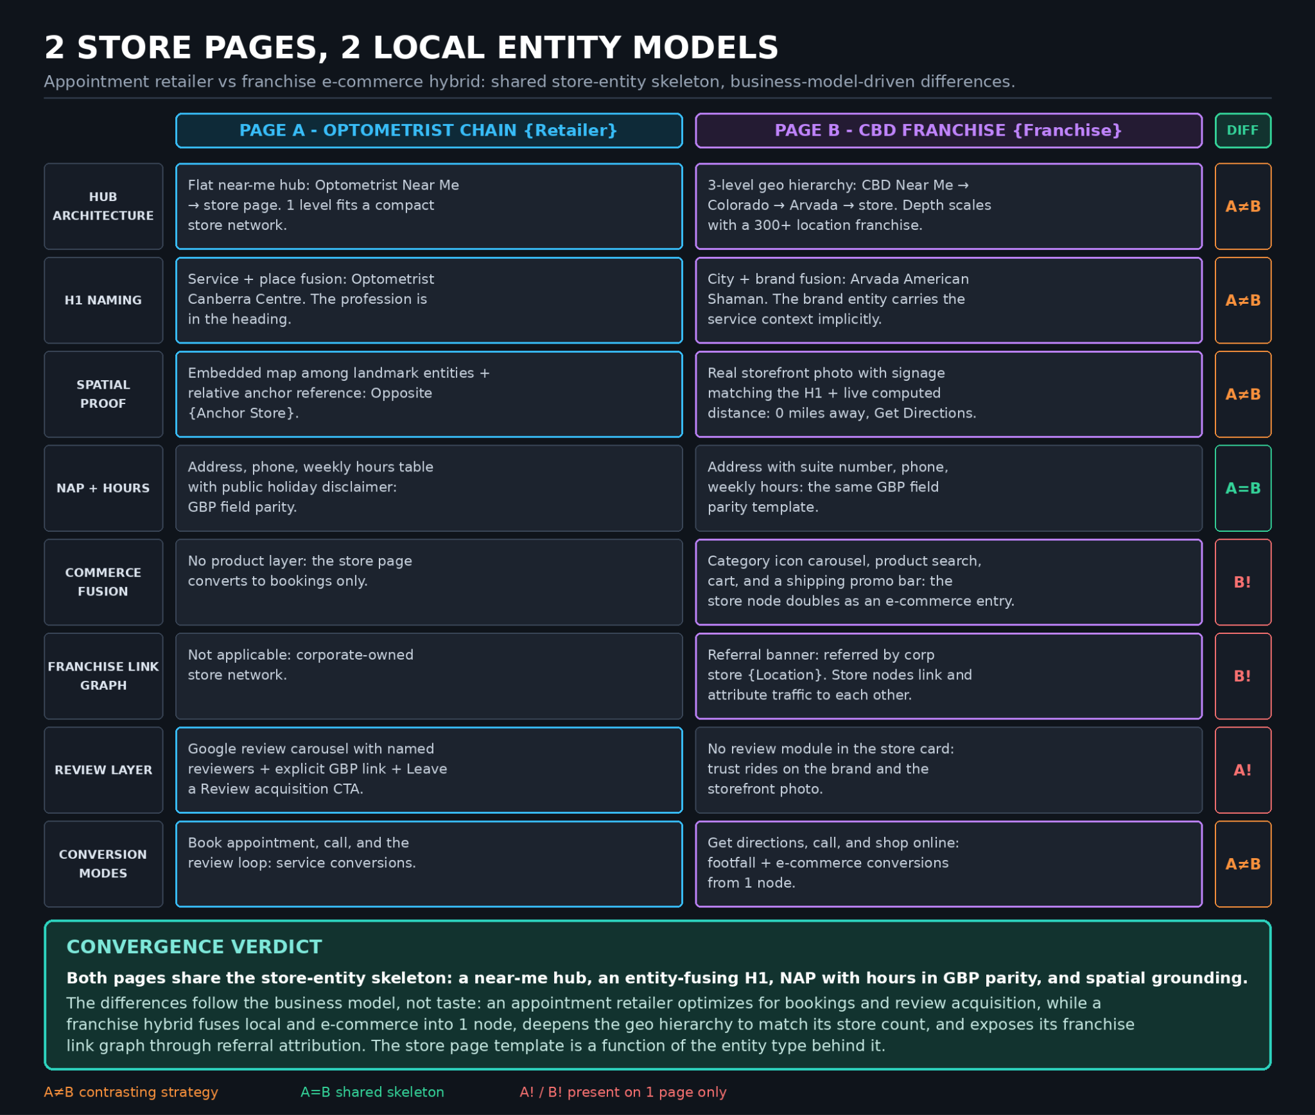This screenshot has height=1115, width=1315.
Task: Select the NAP + Hours row label
Action: click(103, 488)
